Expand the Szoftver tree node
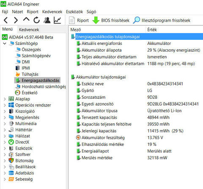 click(5, 155)
